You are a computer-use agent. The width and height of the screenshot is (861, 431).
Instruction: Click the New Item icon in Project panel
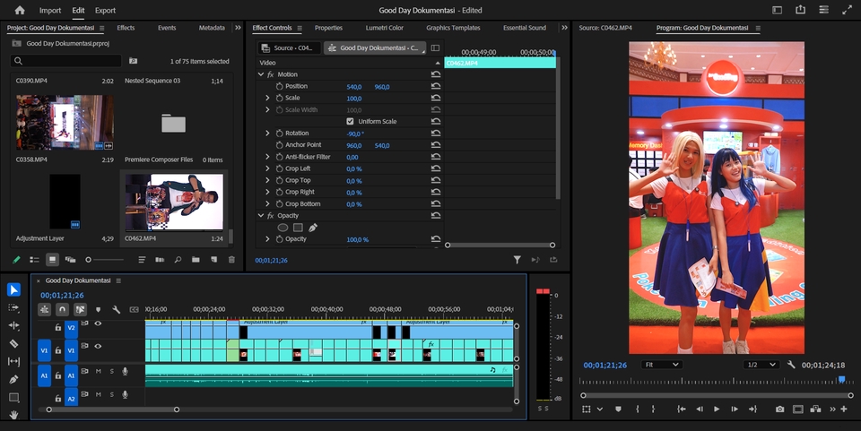[x=214, y=259]
